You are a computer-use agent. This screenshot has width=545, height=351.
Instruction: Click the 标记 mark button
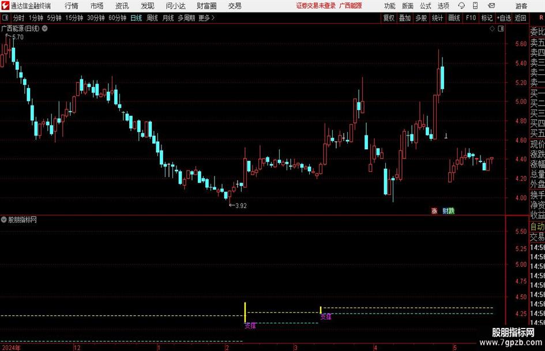pos(487,18)
